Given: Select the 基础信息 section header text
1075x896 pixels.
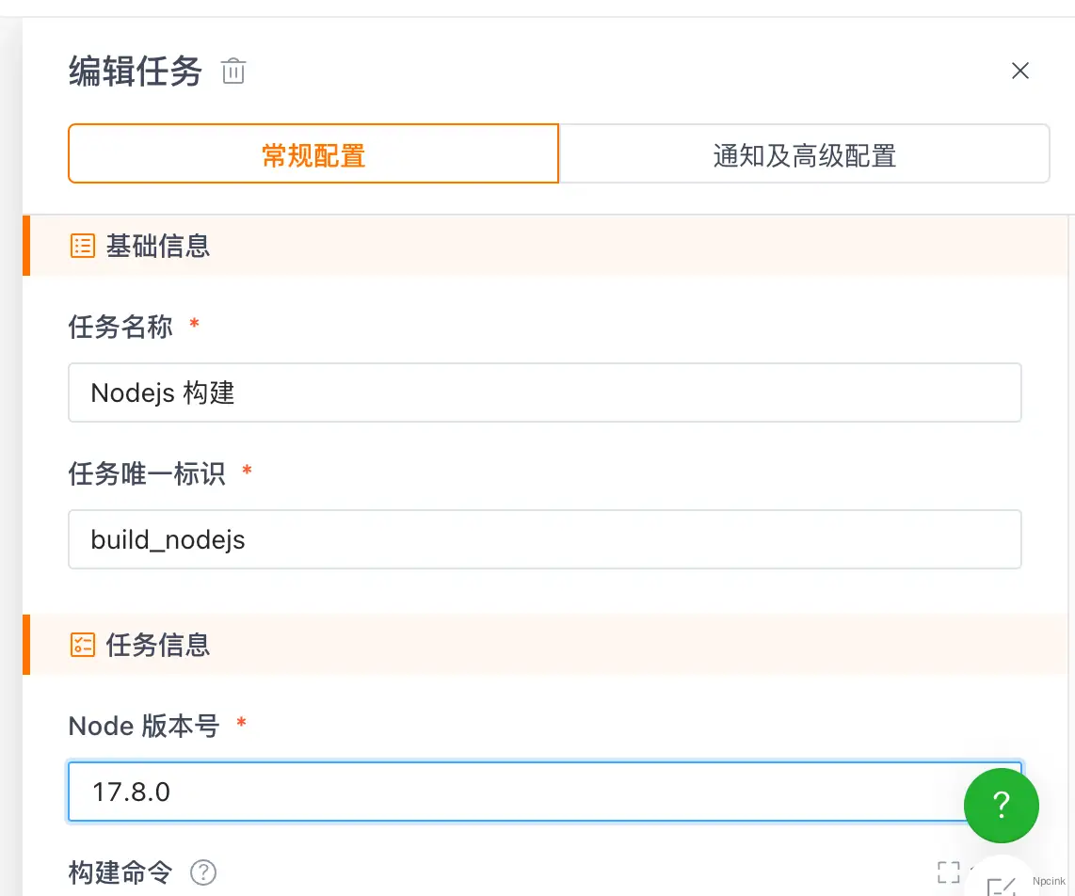Looking at the screenshot, I should pos(158,247).
